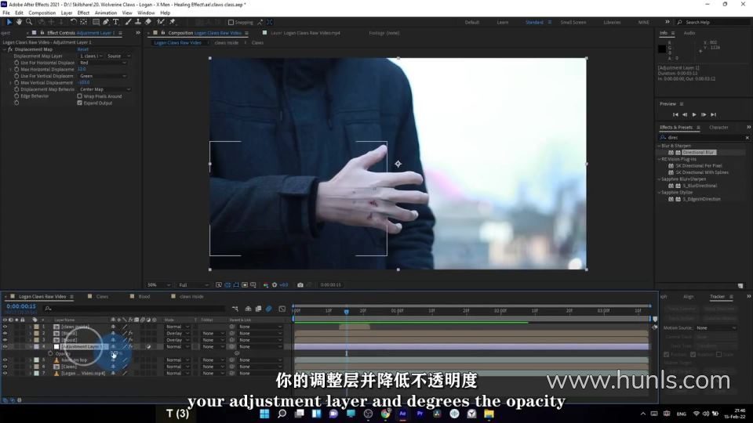753x423 pixels.
Task: Open Use For Vertical Displacement Green dropdown
Action: [103, 76]
